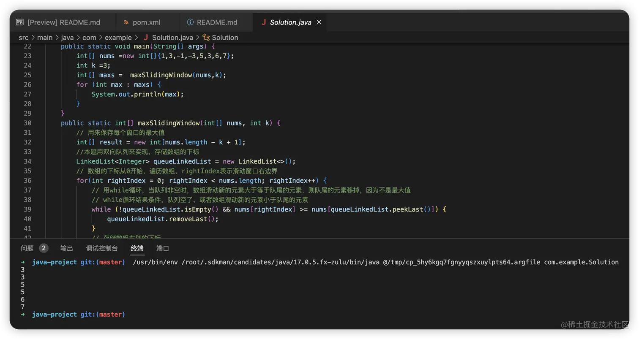Click 'queueLinkedList.removeLast();' statement
The height and width of the screenshot is (339, 639).
(x=163, y=219)
